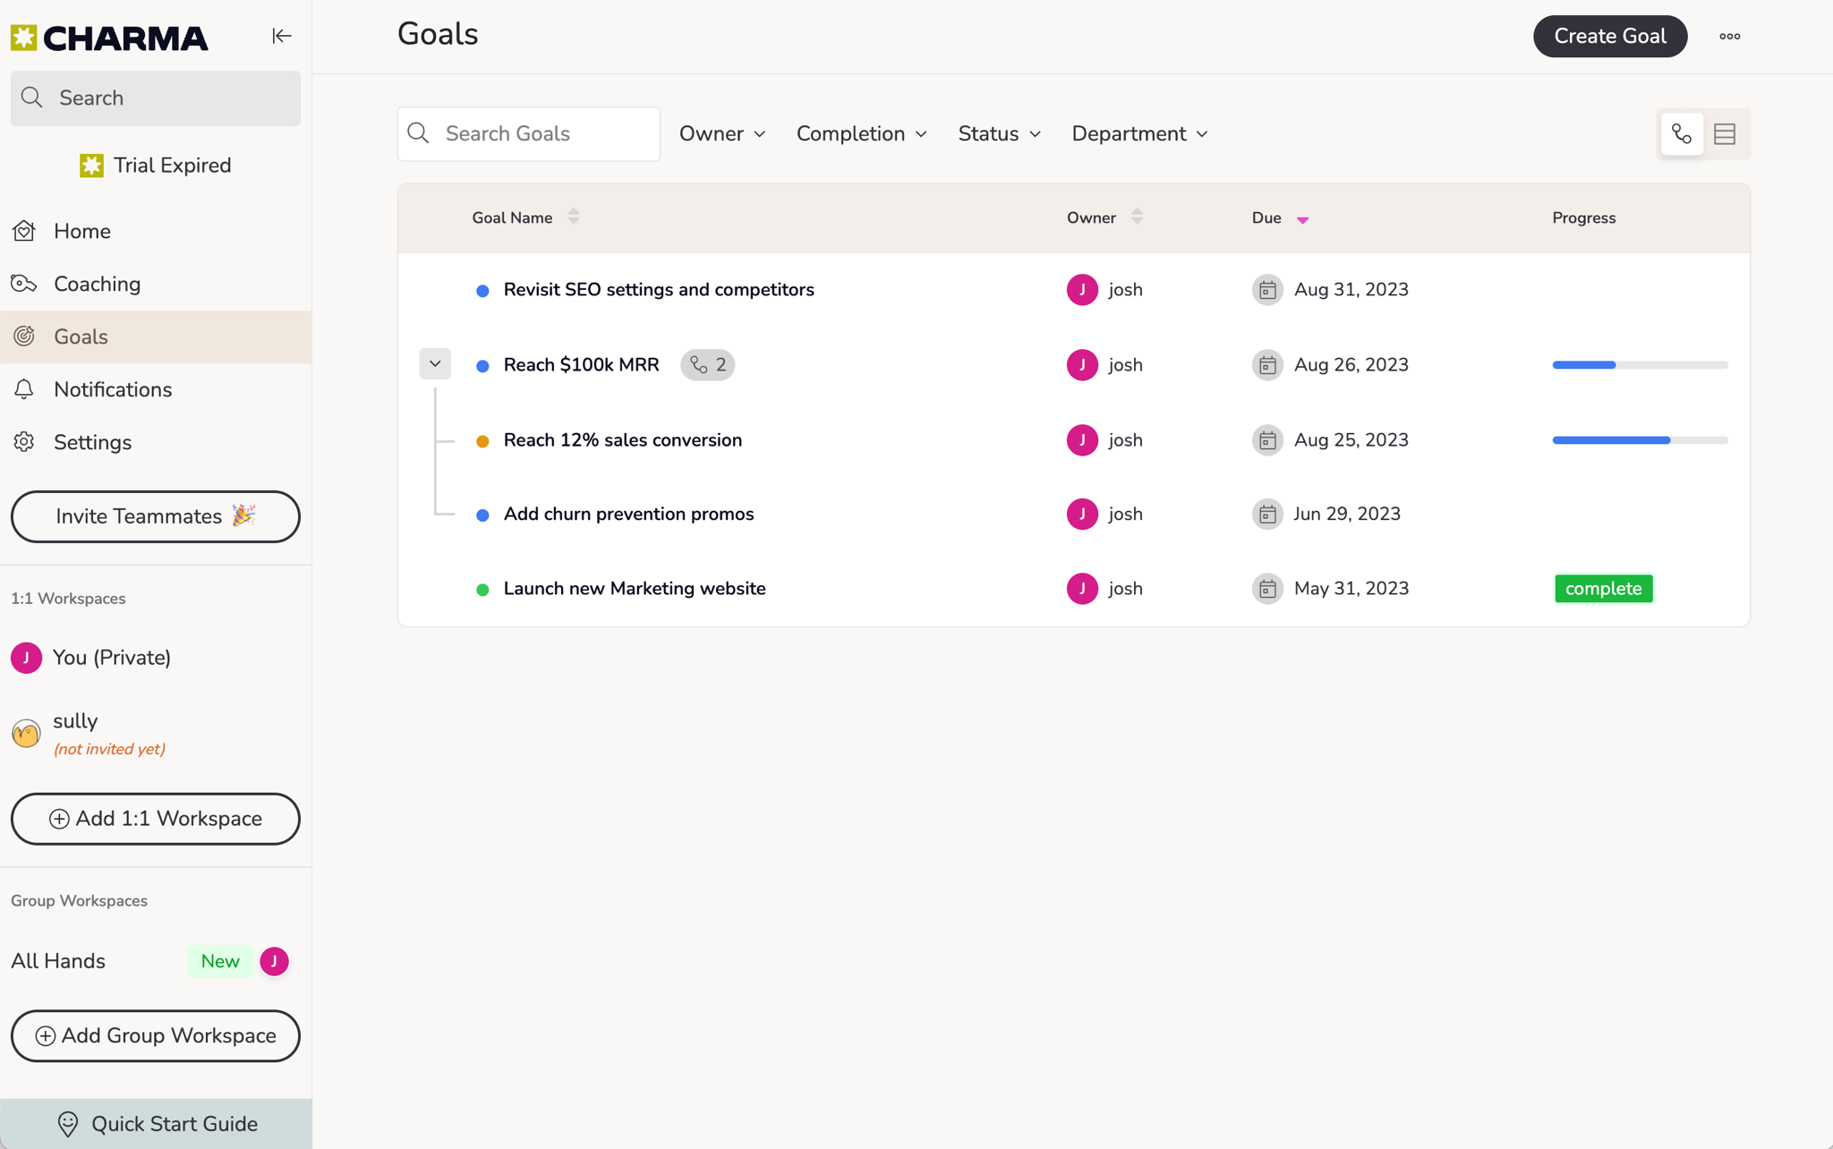Click josh's avatar on Launch new Marketing website

[1082, 589]
